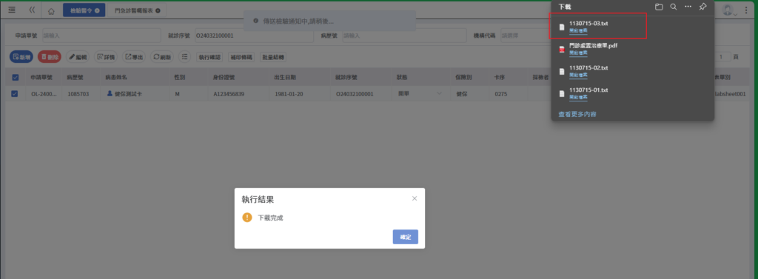This screenshot has height=279, width=758.
Task: Click info icon in 傳送檢驗通知中 toast
Action: click(255, 21)
